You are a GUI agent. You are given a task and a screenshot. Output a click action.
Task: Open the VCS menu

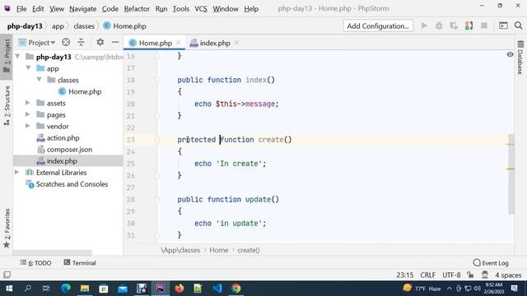click(201, 9)
